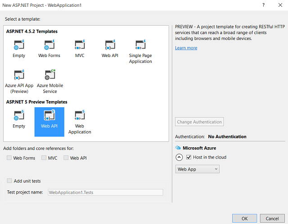Choose the Azure API App (Preview) template
The image size is (288, 224).
click(x=19, y=82)
